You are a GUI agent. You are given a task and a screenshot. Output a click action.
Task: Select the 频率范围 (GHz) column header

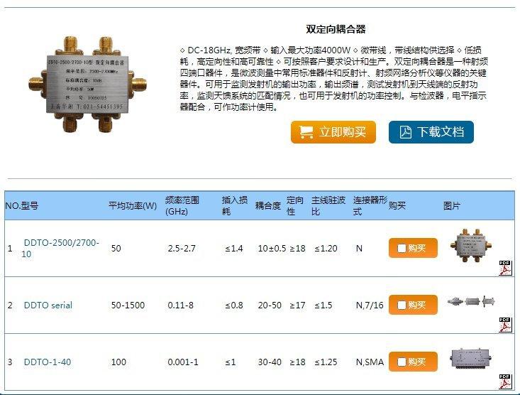click(x=182, y=206)
